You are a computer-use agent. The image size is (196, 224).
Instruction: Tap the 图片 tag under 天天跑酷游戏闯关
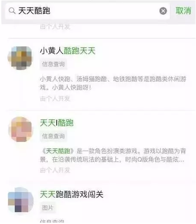point(47,208)
